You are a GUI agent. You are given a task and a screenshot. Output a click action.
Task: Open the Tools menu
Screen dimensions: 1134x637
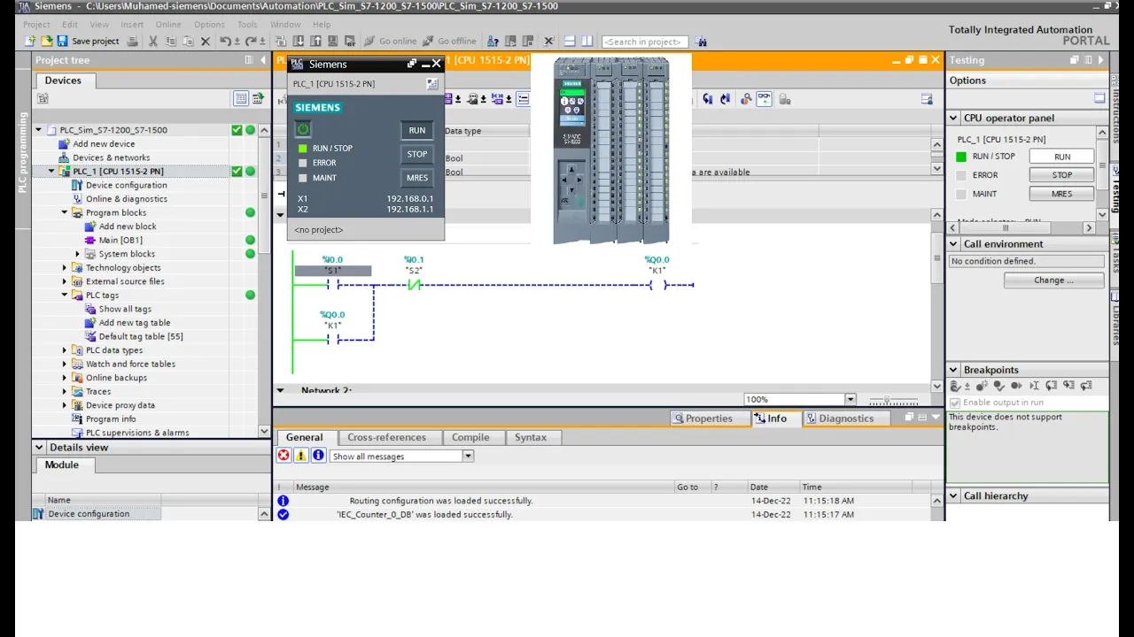(247, 25)
